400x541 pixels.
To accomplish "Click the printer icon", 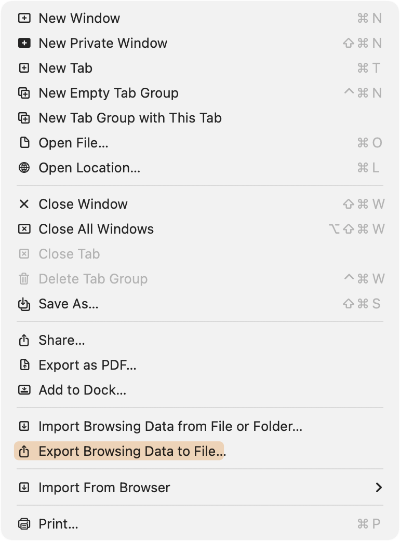I will pyautogui.click(x=24, y=524).
